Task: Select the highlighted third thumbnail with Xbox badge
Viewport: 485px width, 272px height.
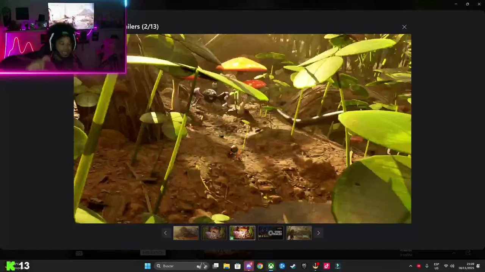Action: [242, 233]
